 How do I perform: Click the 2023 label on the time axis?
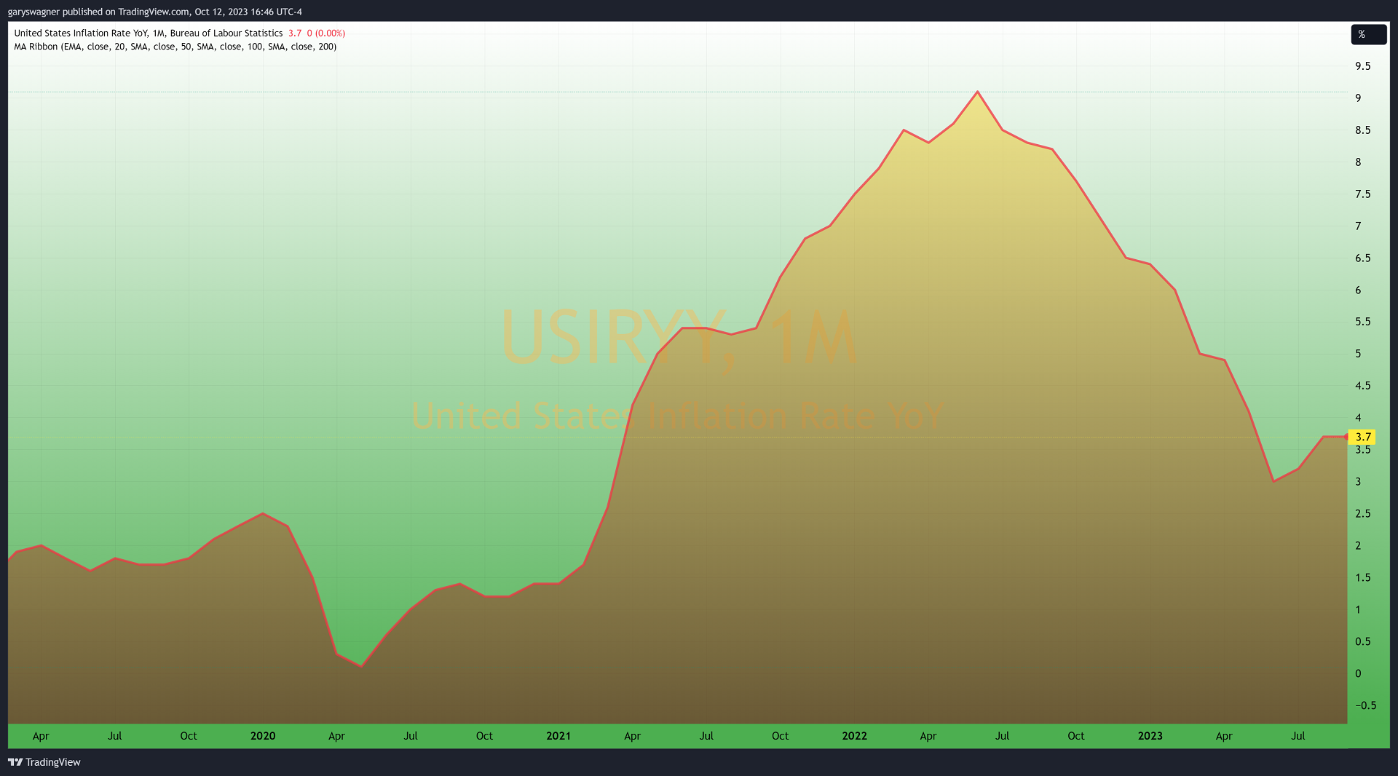point(1150,736)
